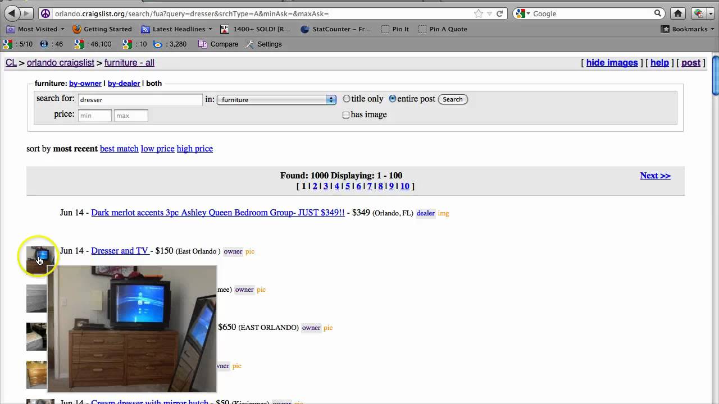Click the page's vertical scrollbar

click(715, 76)
